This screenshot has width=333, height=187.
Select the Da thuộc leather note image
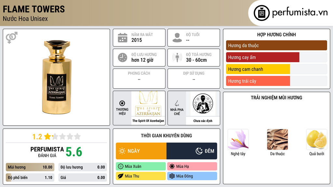click(x=277, y=139)
